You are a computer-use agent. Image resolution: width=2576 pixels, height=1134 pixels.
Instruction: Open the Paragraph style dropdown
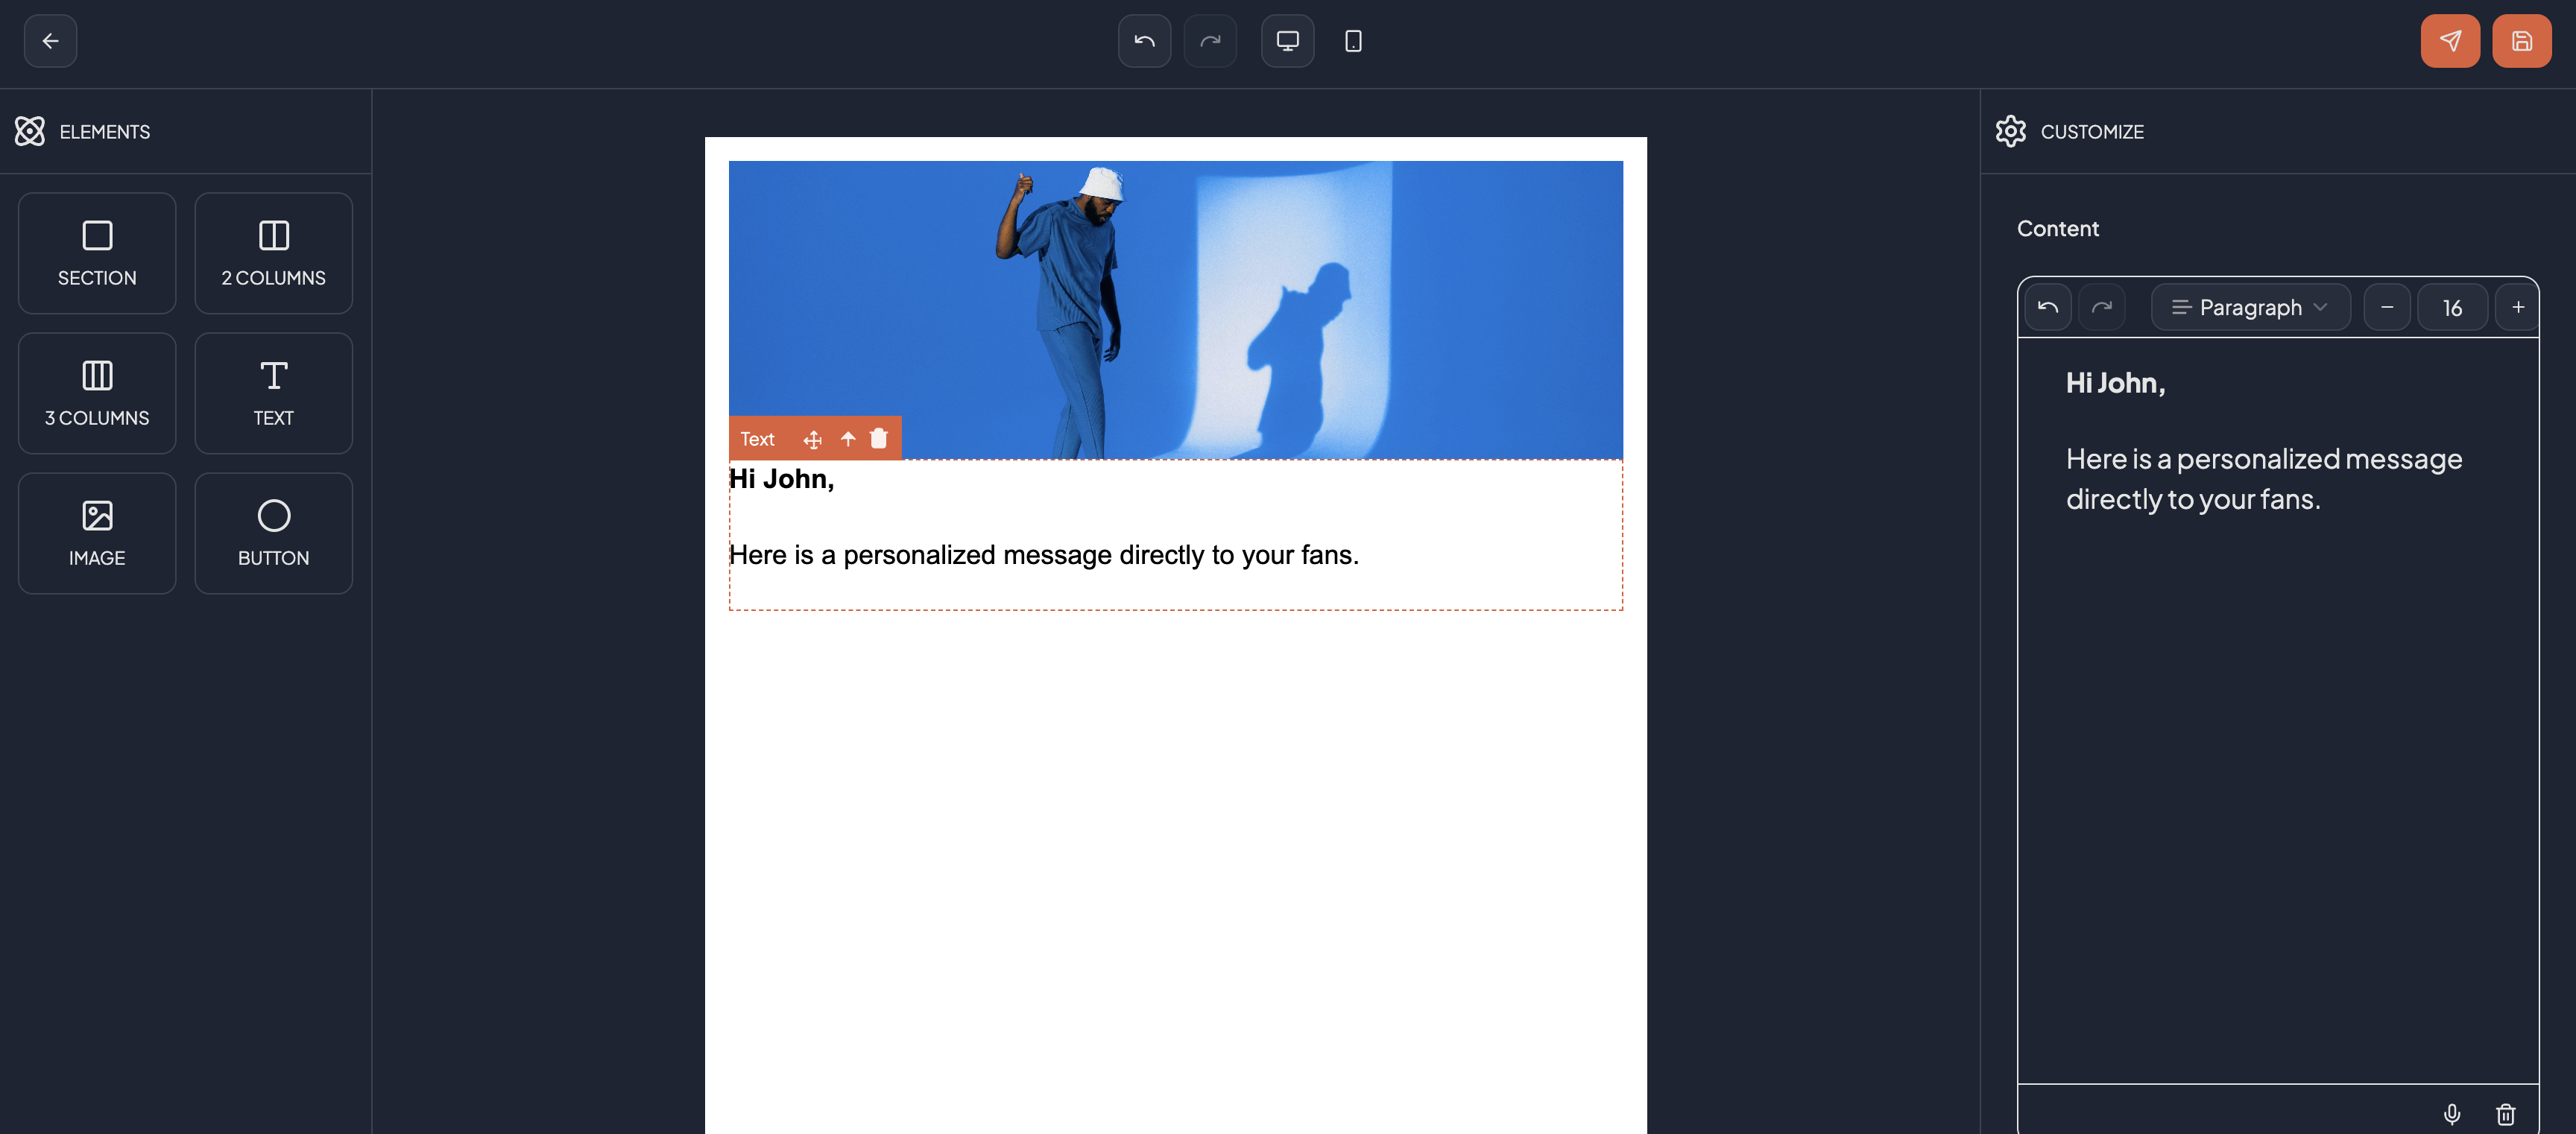tap(2250, 307)
